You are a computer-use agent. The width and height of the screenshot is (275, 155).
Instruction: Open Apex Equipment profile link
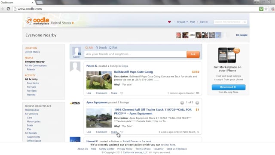(x=97, y=102)
